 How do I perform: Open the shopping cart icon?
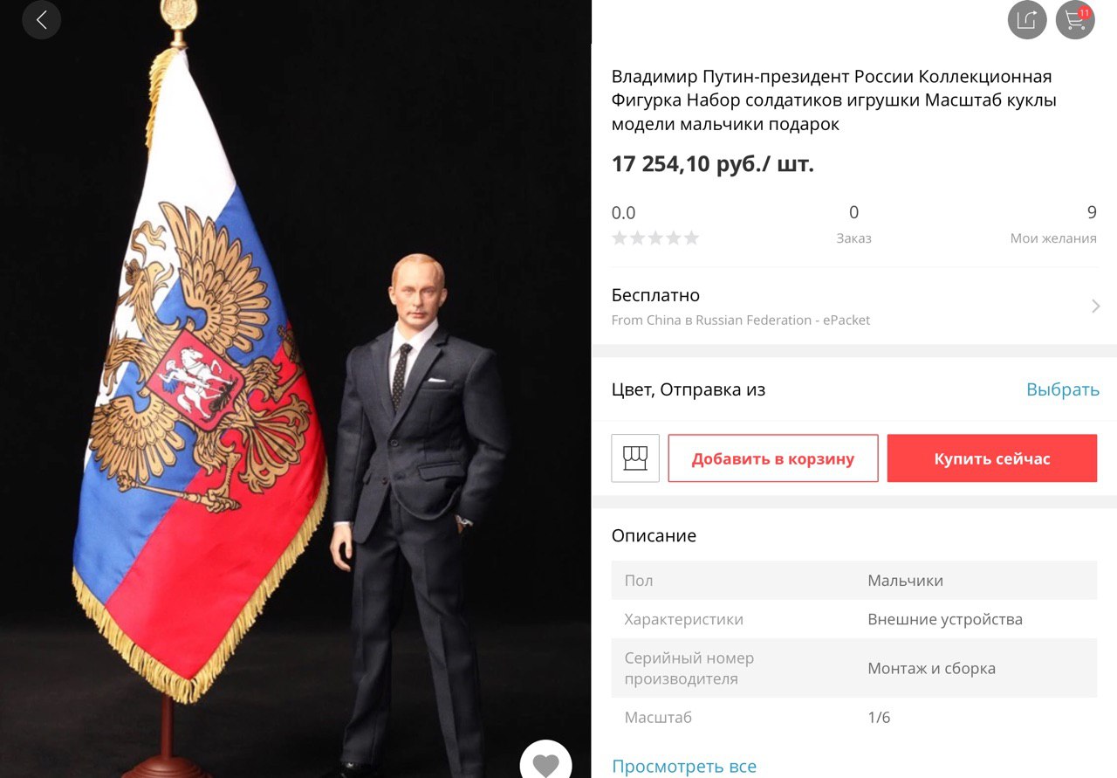[x=1075, y=20]
